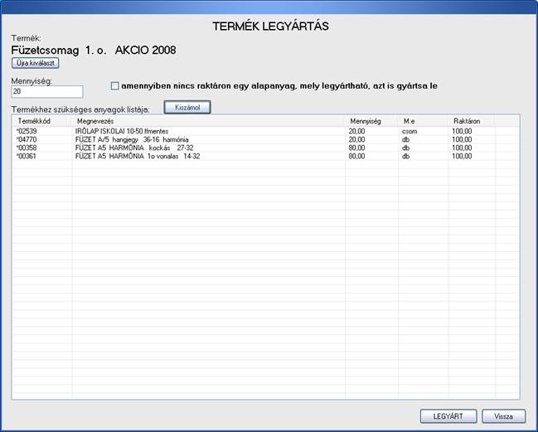Focus the Mennyiség input field
The height and width of the screenshot is (432, 538).
tap(47, 91)
